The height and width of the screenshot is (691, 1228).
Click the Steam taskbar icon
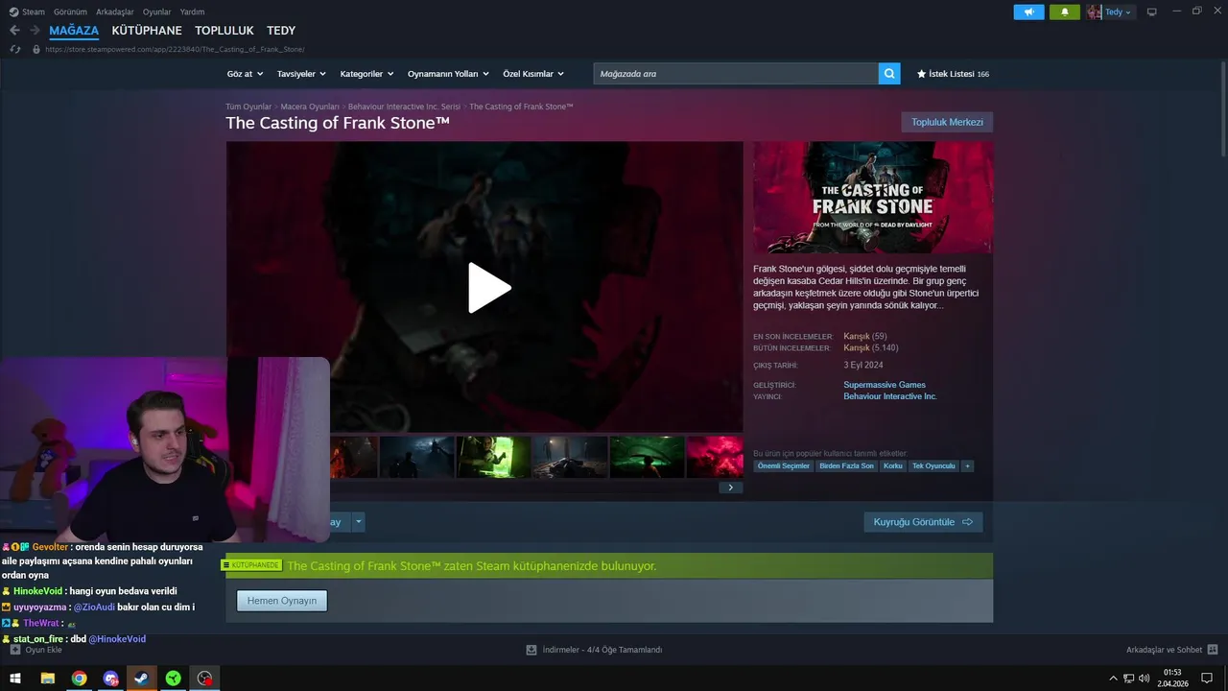point(141,678)
